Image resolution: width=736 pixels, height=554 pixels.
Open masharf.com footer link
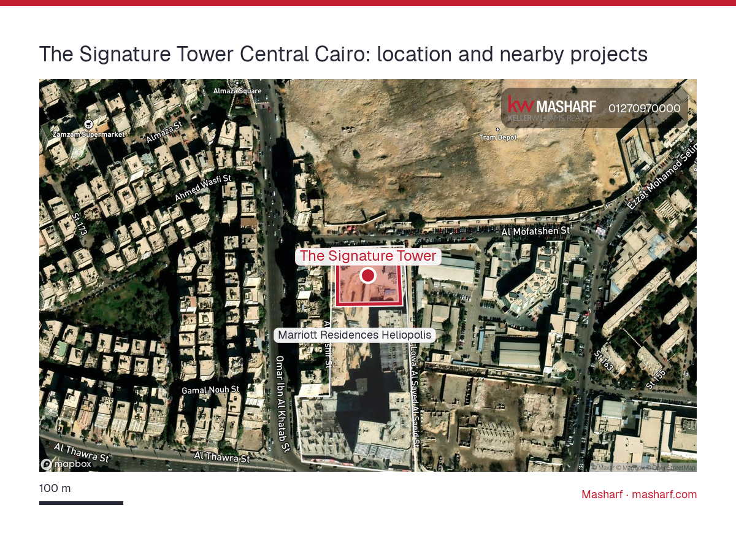tap(664, 494)
